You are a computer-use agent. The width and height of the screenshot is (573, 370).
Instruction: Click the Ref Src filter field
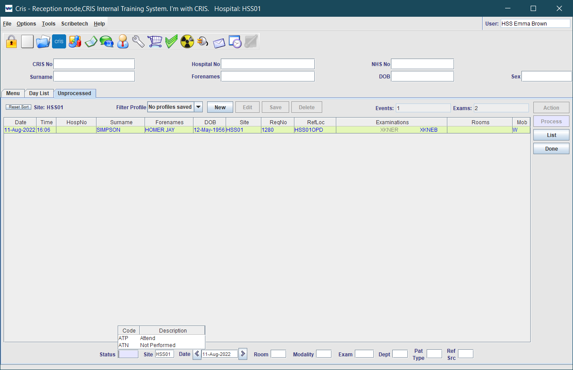click(x=465, y=354)
